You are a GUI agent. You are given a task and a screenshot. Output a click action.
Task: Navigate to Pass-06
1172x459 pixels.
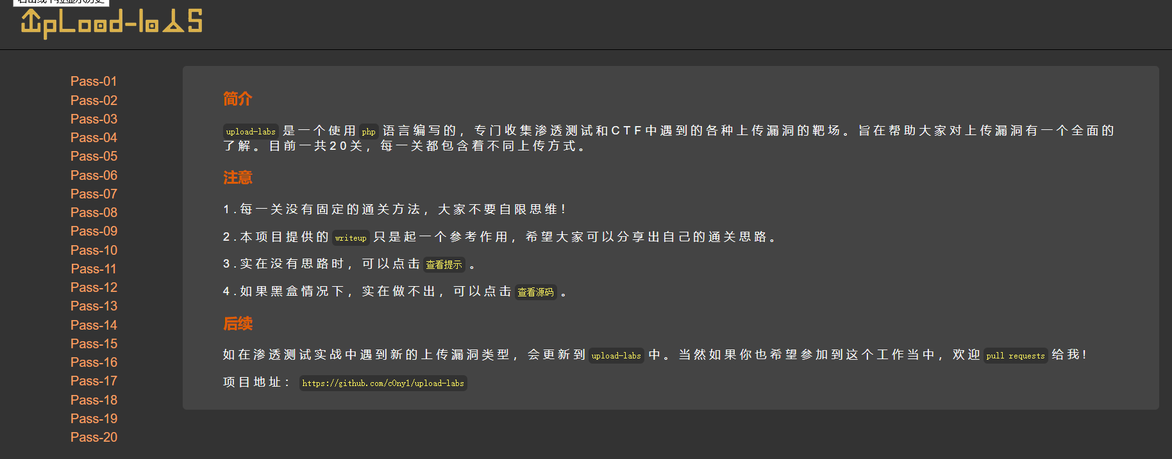coord(94,175)
